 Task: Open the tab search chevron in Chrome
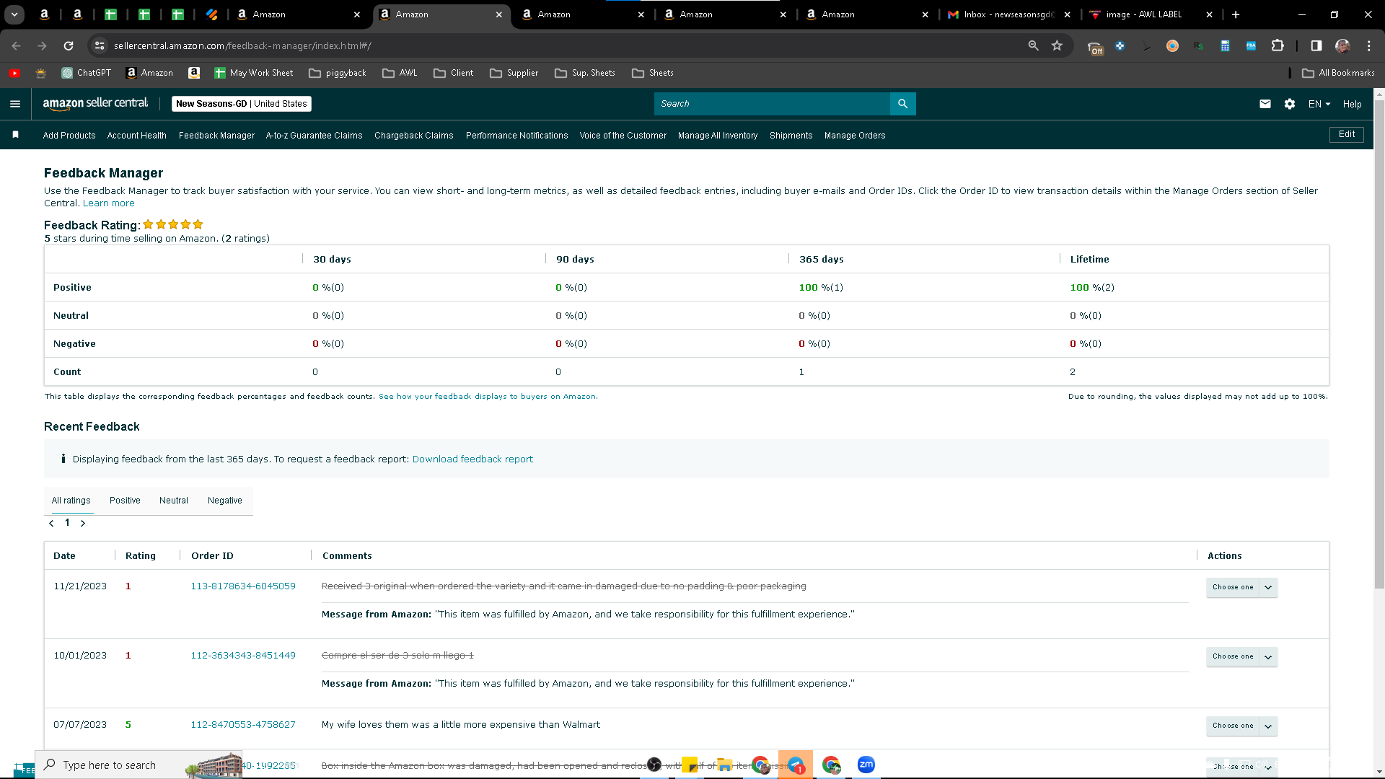pos(14,14)
